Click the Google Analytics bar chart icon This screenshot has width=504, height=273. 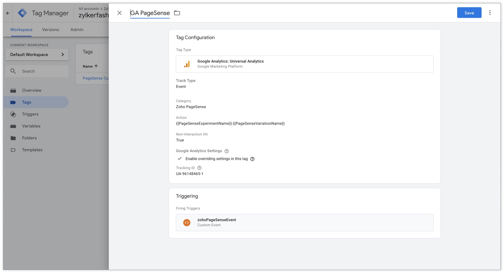[x=187, y=64]
